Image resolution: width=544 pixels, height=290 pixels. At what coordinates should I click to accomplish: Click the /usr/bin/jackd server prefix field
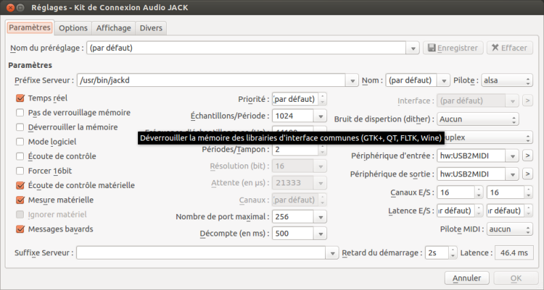[211, 80]
